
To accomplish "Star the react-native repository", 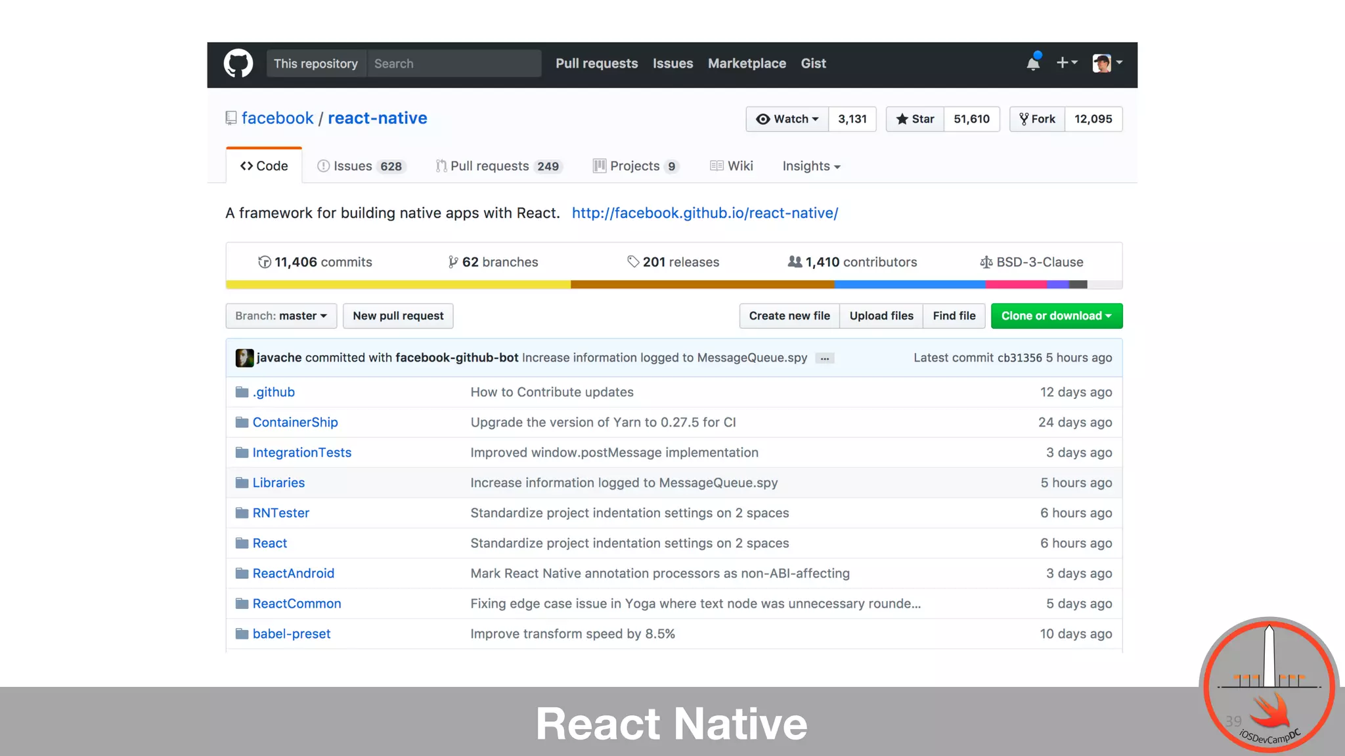I will pos(915,119).
